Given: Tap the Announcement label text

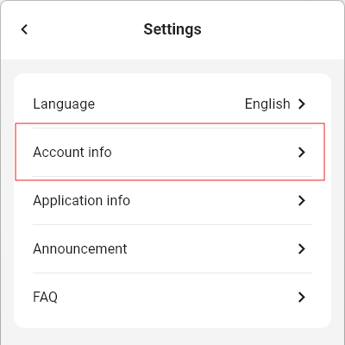Looking at the screenshot, I should [x=80, y=248].
